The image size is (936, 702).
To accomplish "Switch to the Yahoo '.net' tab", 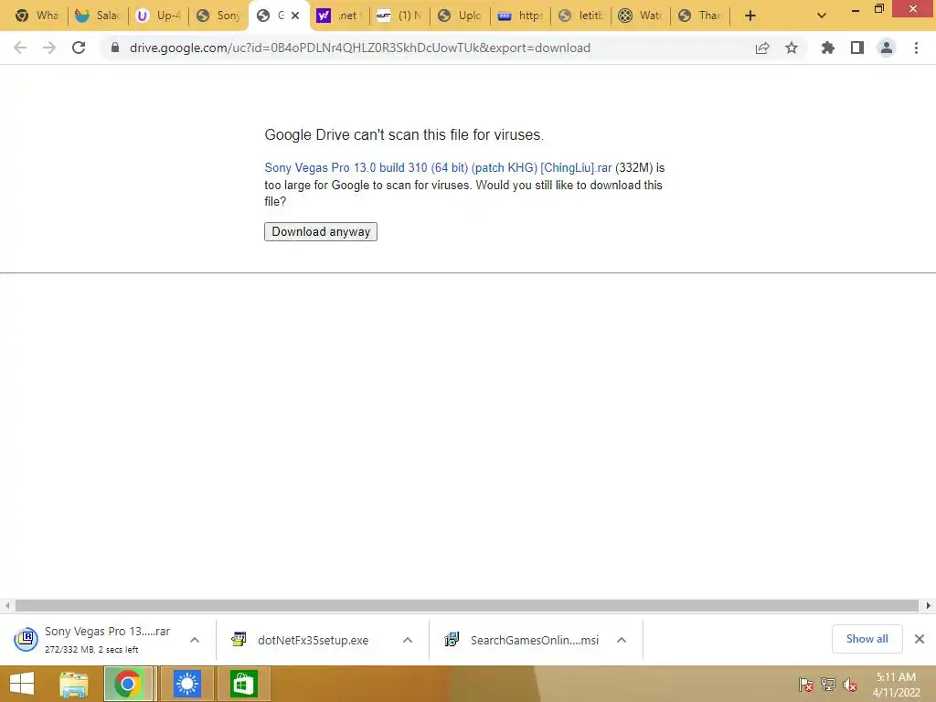I will [340, 16].
